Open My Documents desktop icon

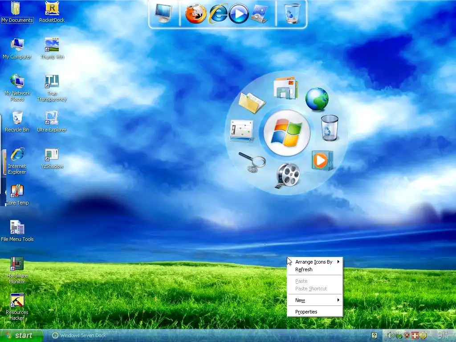(x=17, y=12)
